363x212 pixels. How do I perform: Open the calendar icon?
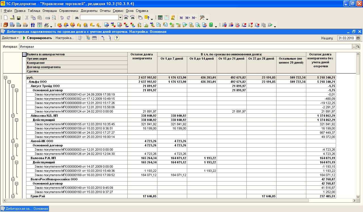[166, 18]
